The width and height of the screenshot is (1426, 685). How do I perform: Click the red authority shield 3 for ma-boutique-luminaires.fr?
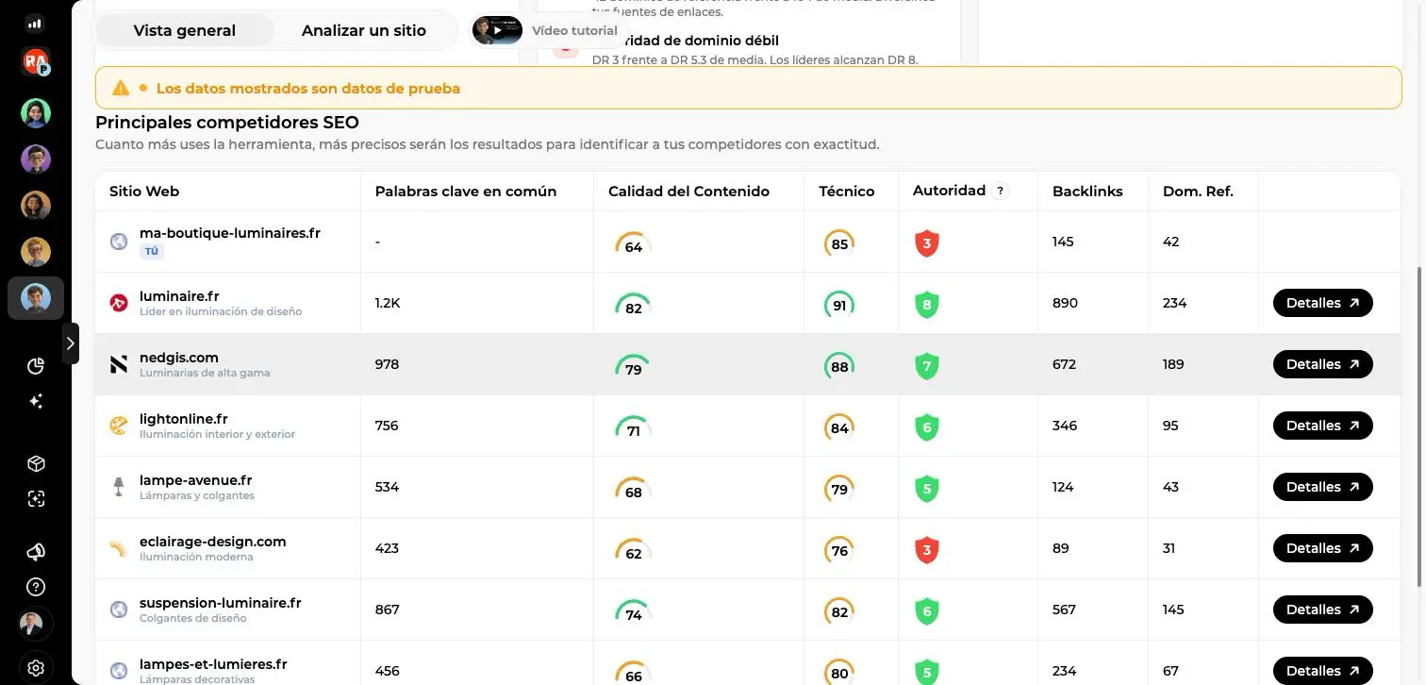(x=927, y=243)
